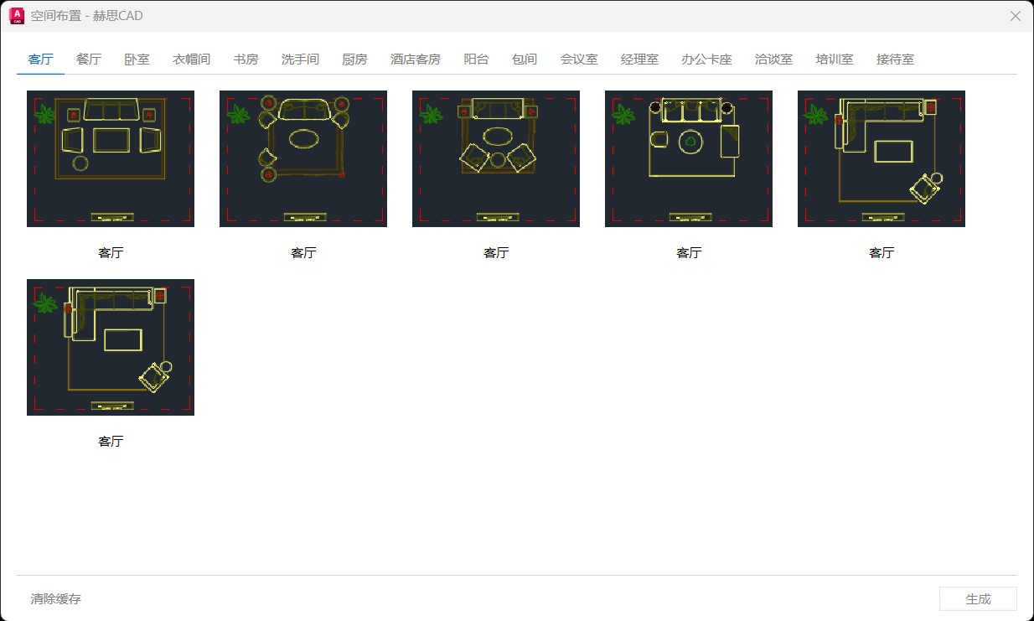The width and height of the screenshot is (1034, 621).
Task: Go to the 衣帽间 category tab
Action: [191, 60]
